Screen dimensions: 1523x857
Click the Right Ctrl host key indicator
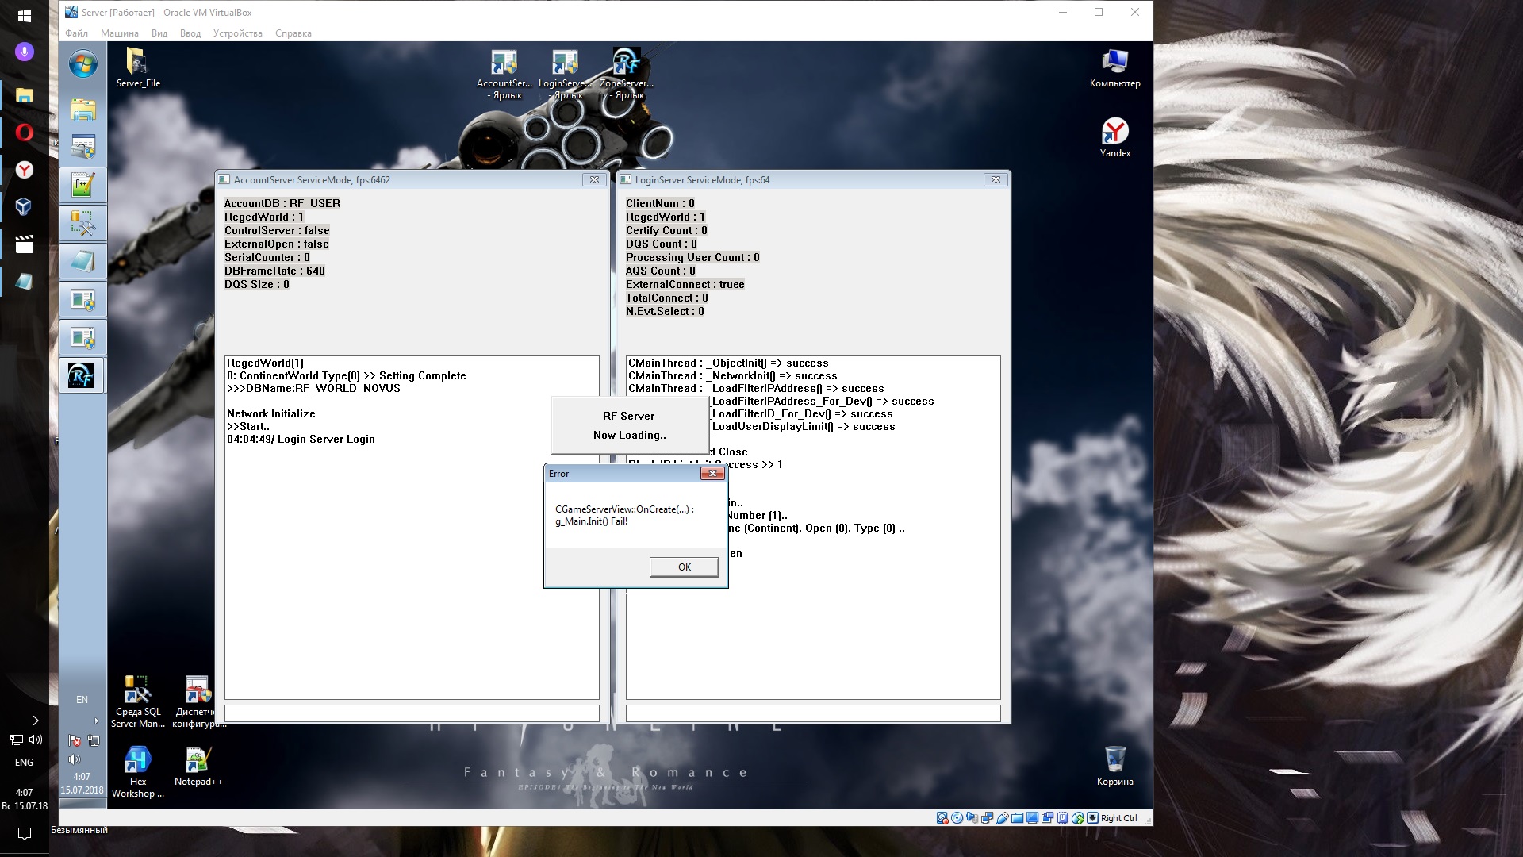tap(1118, 818)
